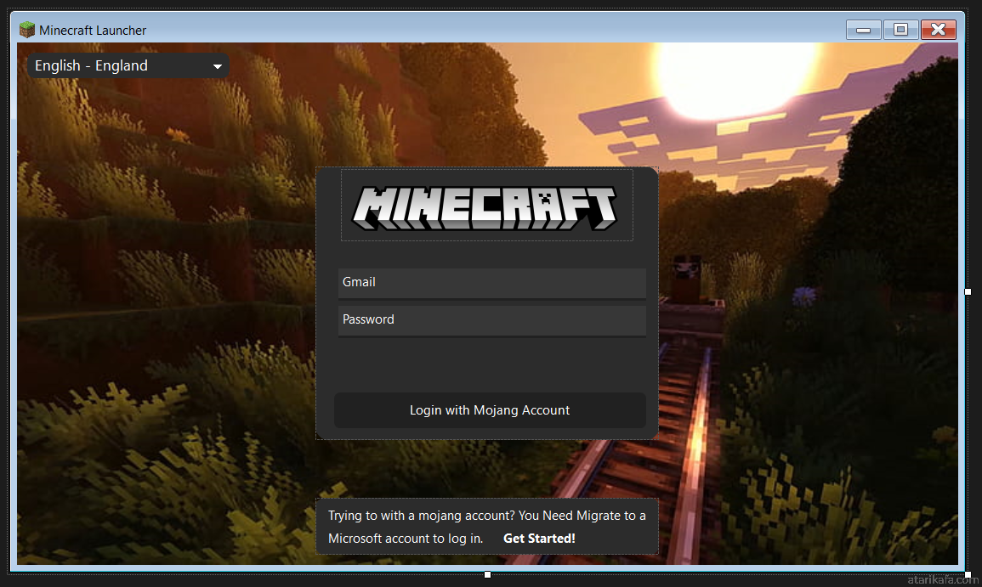982x587 pixels.
Task: Click the 'Trying to with a mojang account?' message
Action: pyautogui.click(x=486, y=527)
